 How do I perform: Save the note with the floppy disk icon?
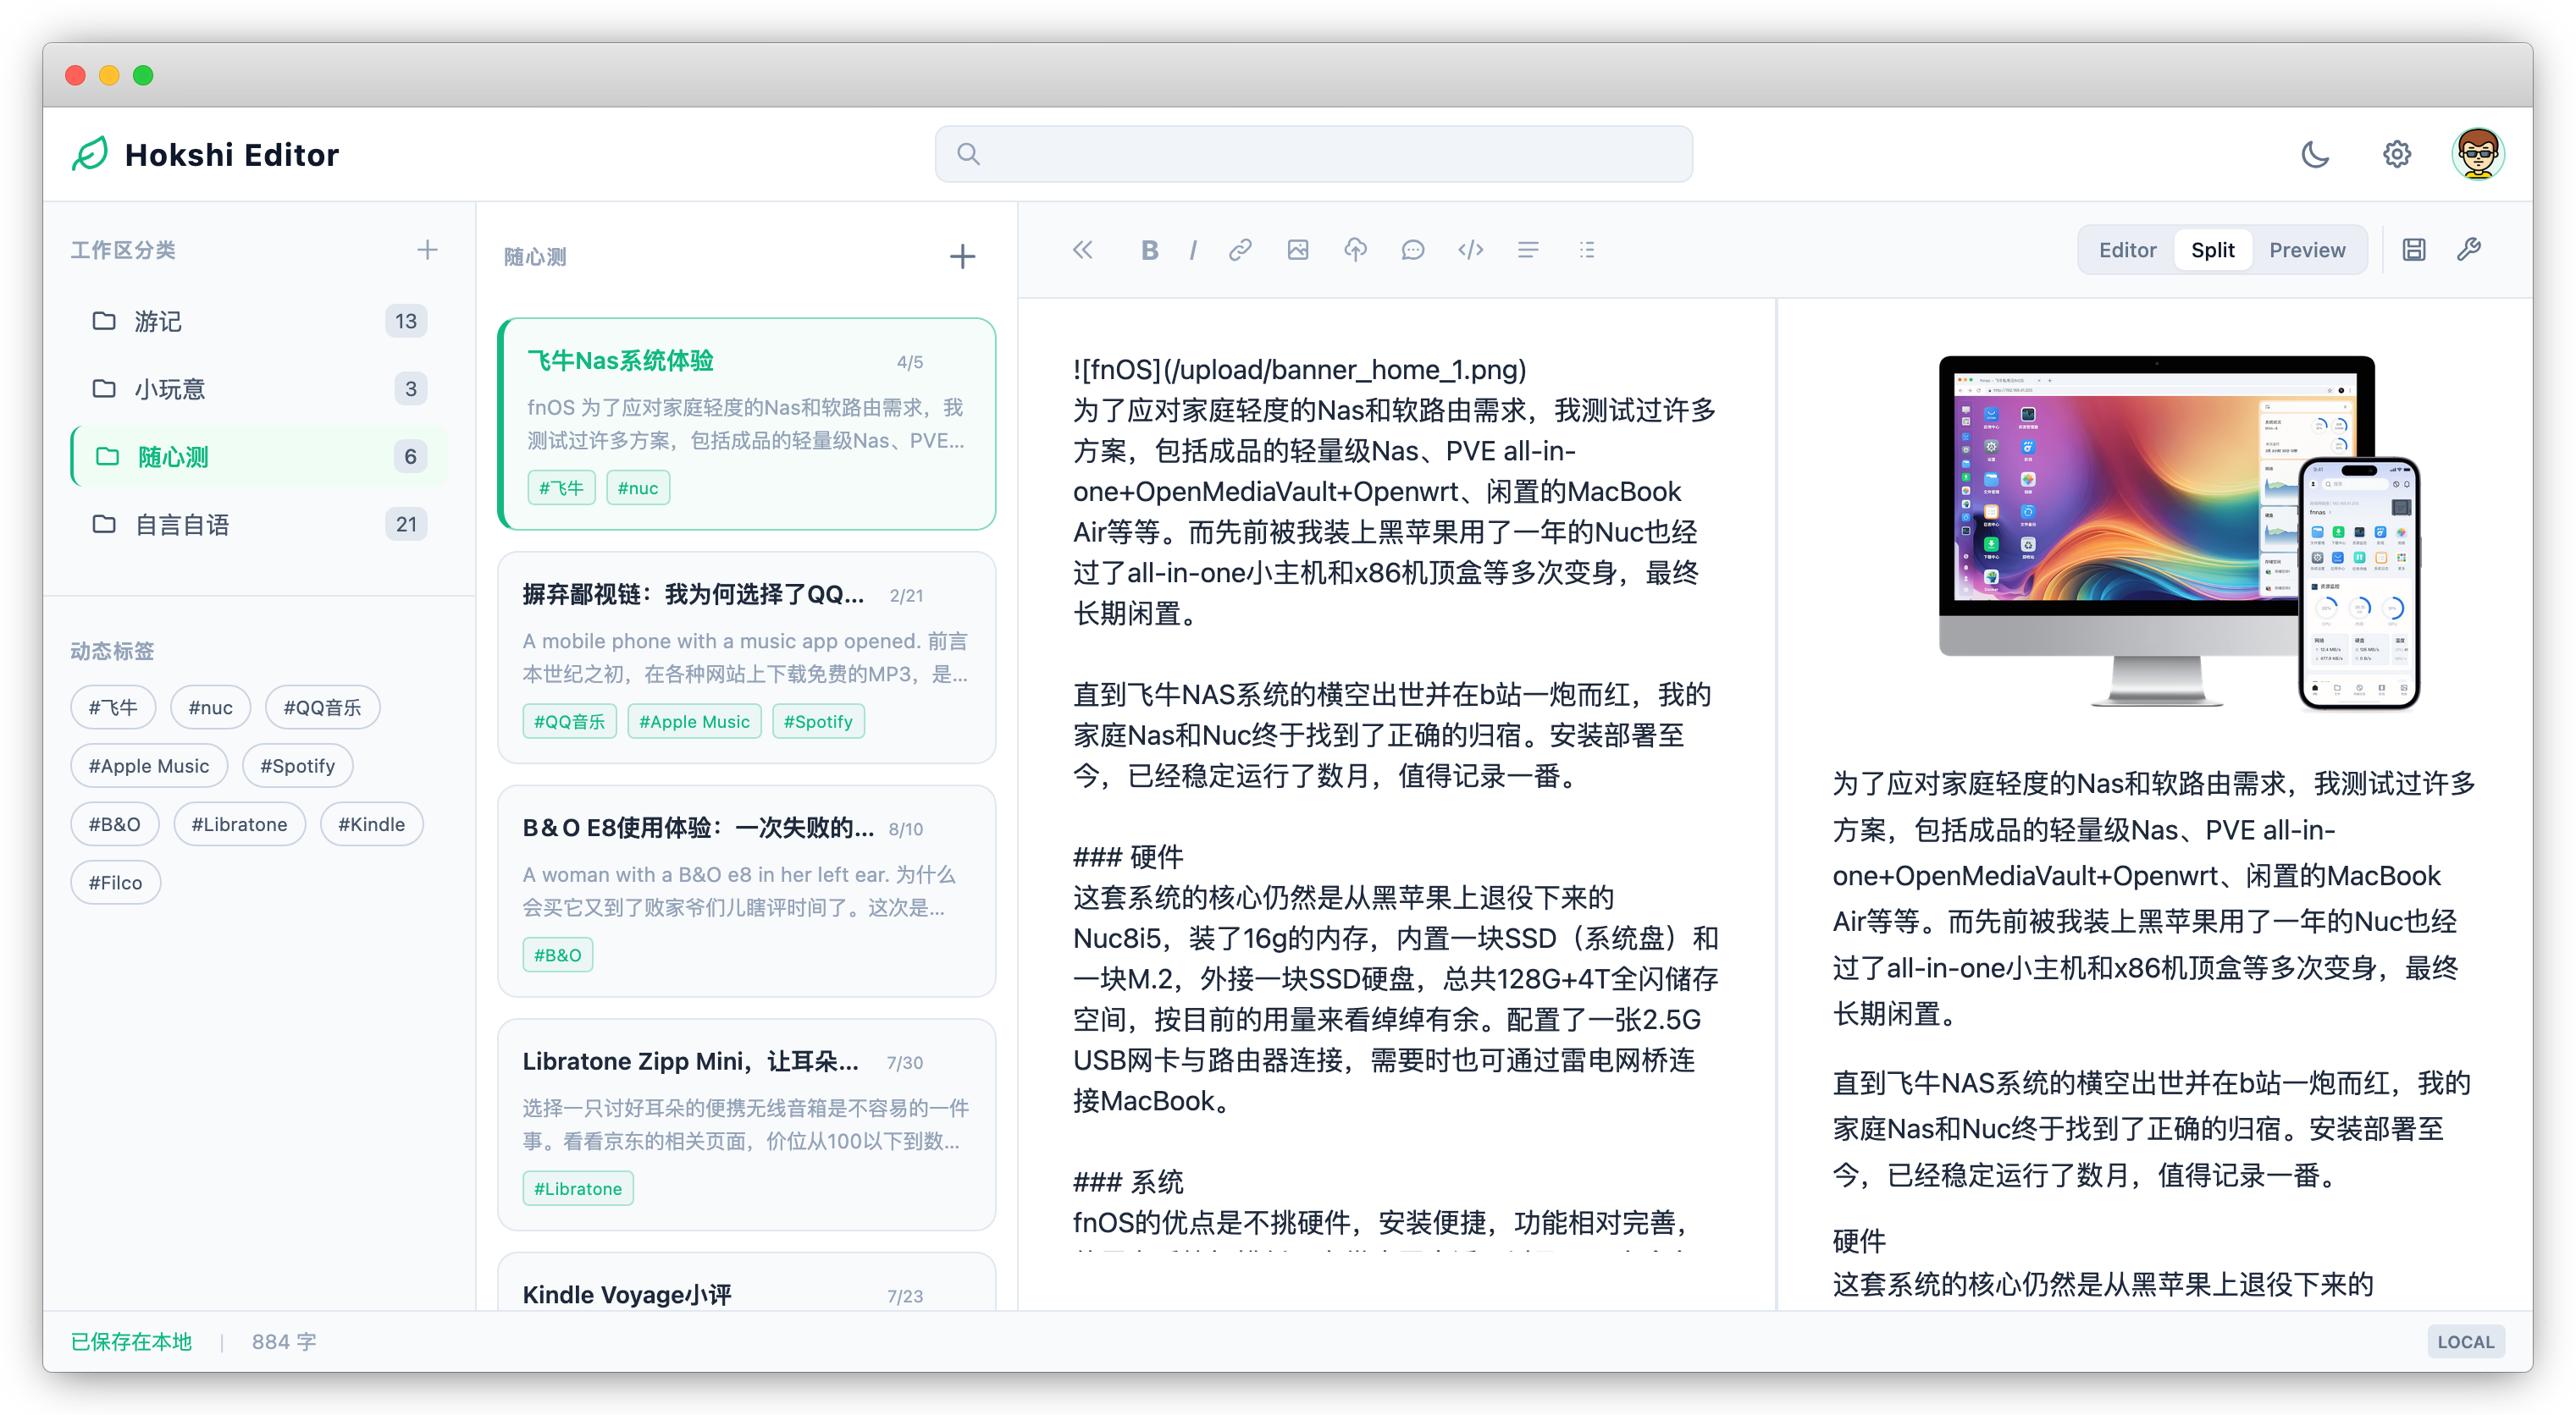(2414, 250)
